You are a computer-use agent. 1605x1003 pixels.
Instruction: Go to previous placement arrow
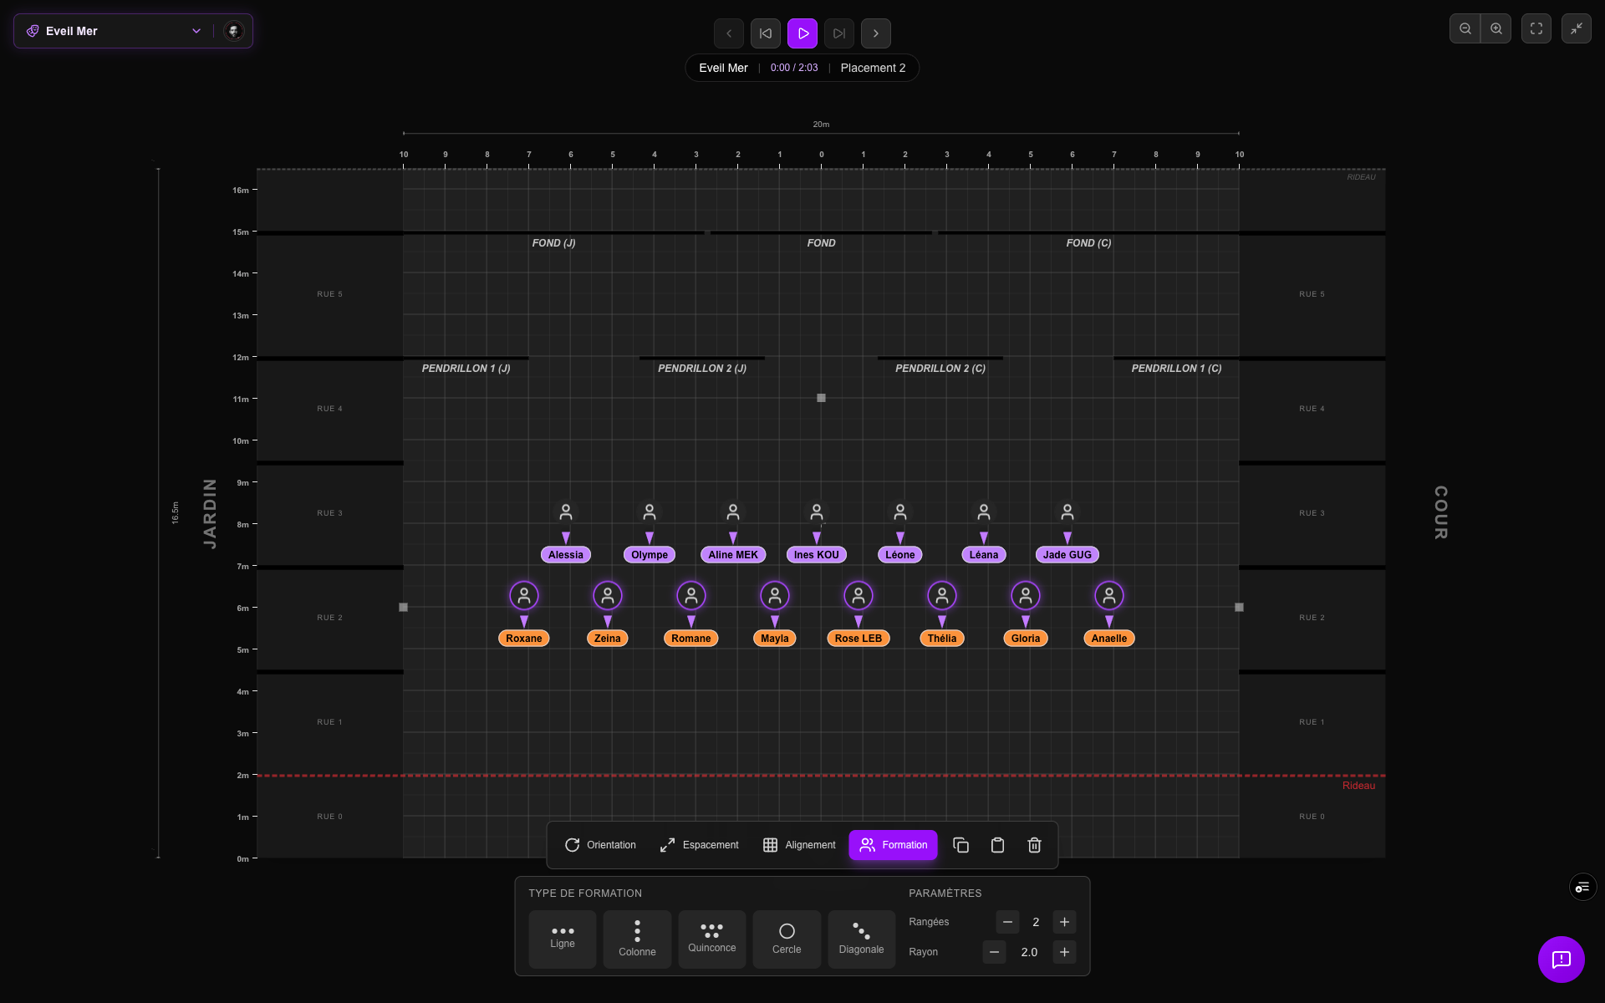point(728,33)
